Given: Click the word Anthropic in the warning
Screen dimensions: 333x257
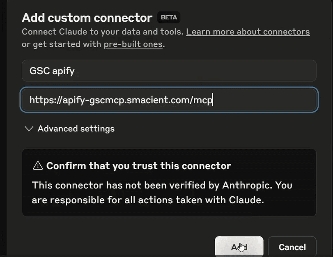Looking at the screenshot, I should [x=247, y=185].
